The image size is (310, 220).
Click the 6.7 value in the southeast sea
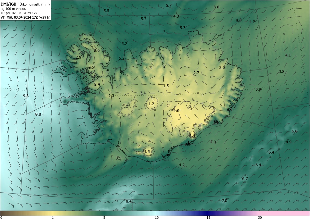tap(245, 179)
